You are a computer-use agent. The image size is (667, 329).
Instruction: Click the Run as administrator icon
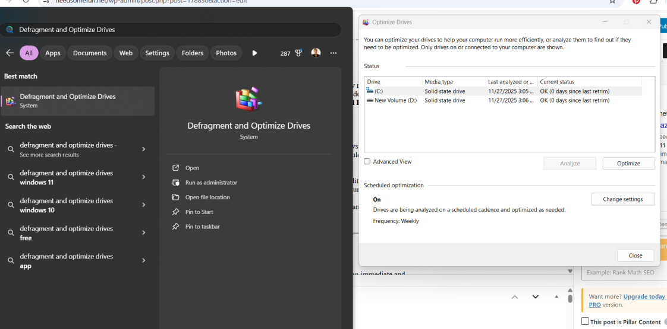[x=176, y=183]
